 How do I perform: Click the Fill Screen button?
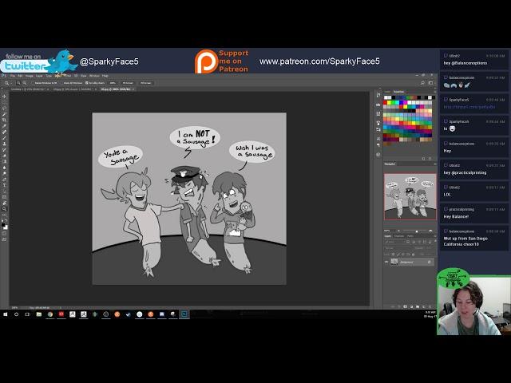coord(146,83)
